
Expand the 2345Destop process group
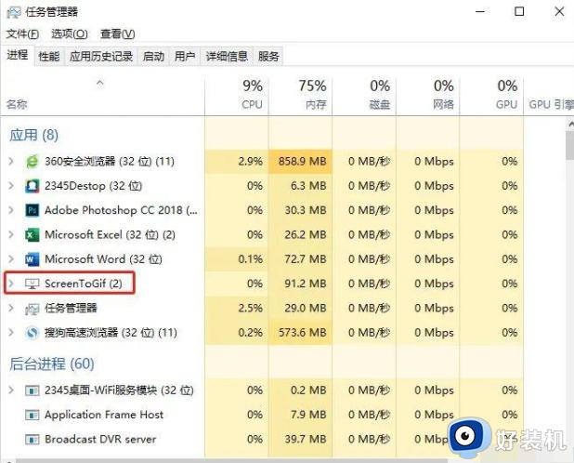click(x=11, y=186)
